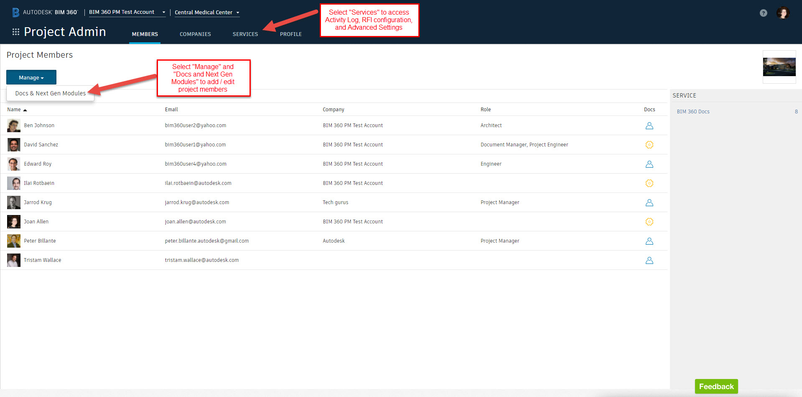The image size is (802, 397).
Task: Open the Manage dropdown button
Action: point(31,77)
